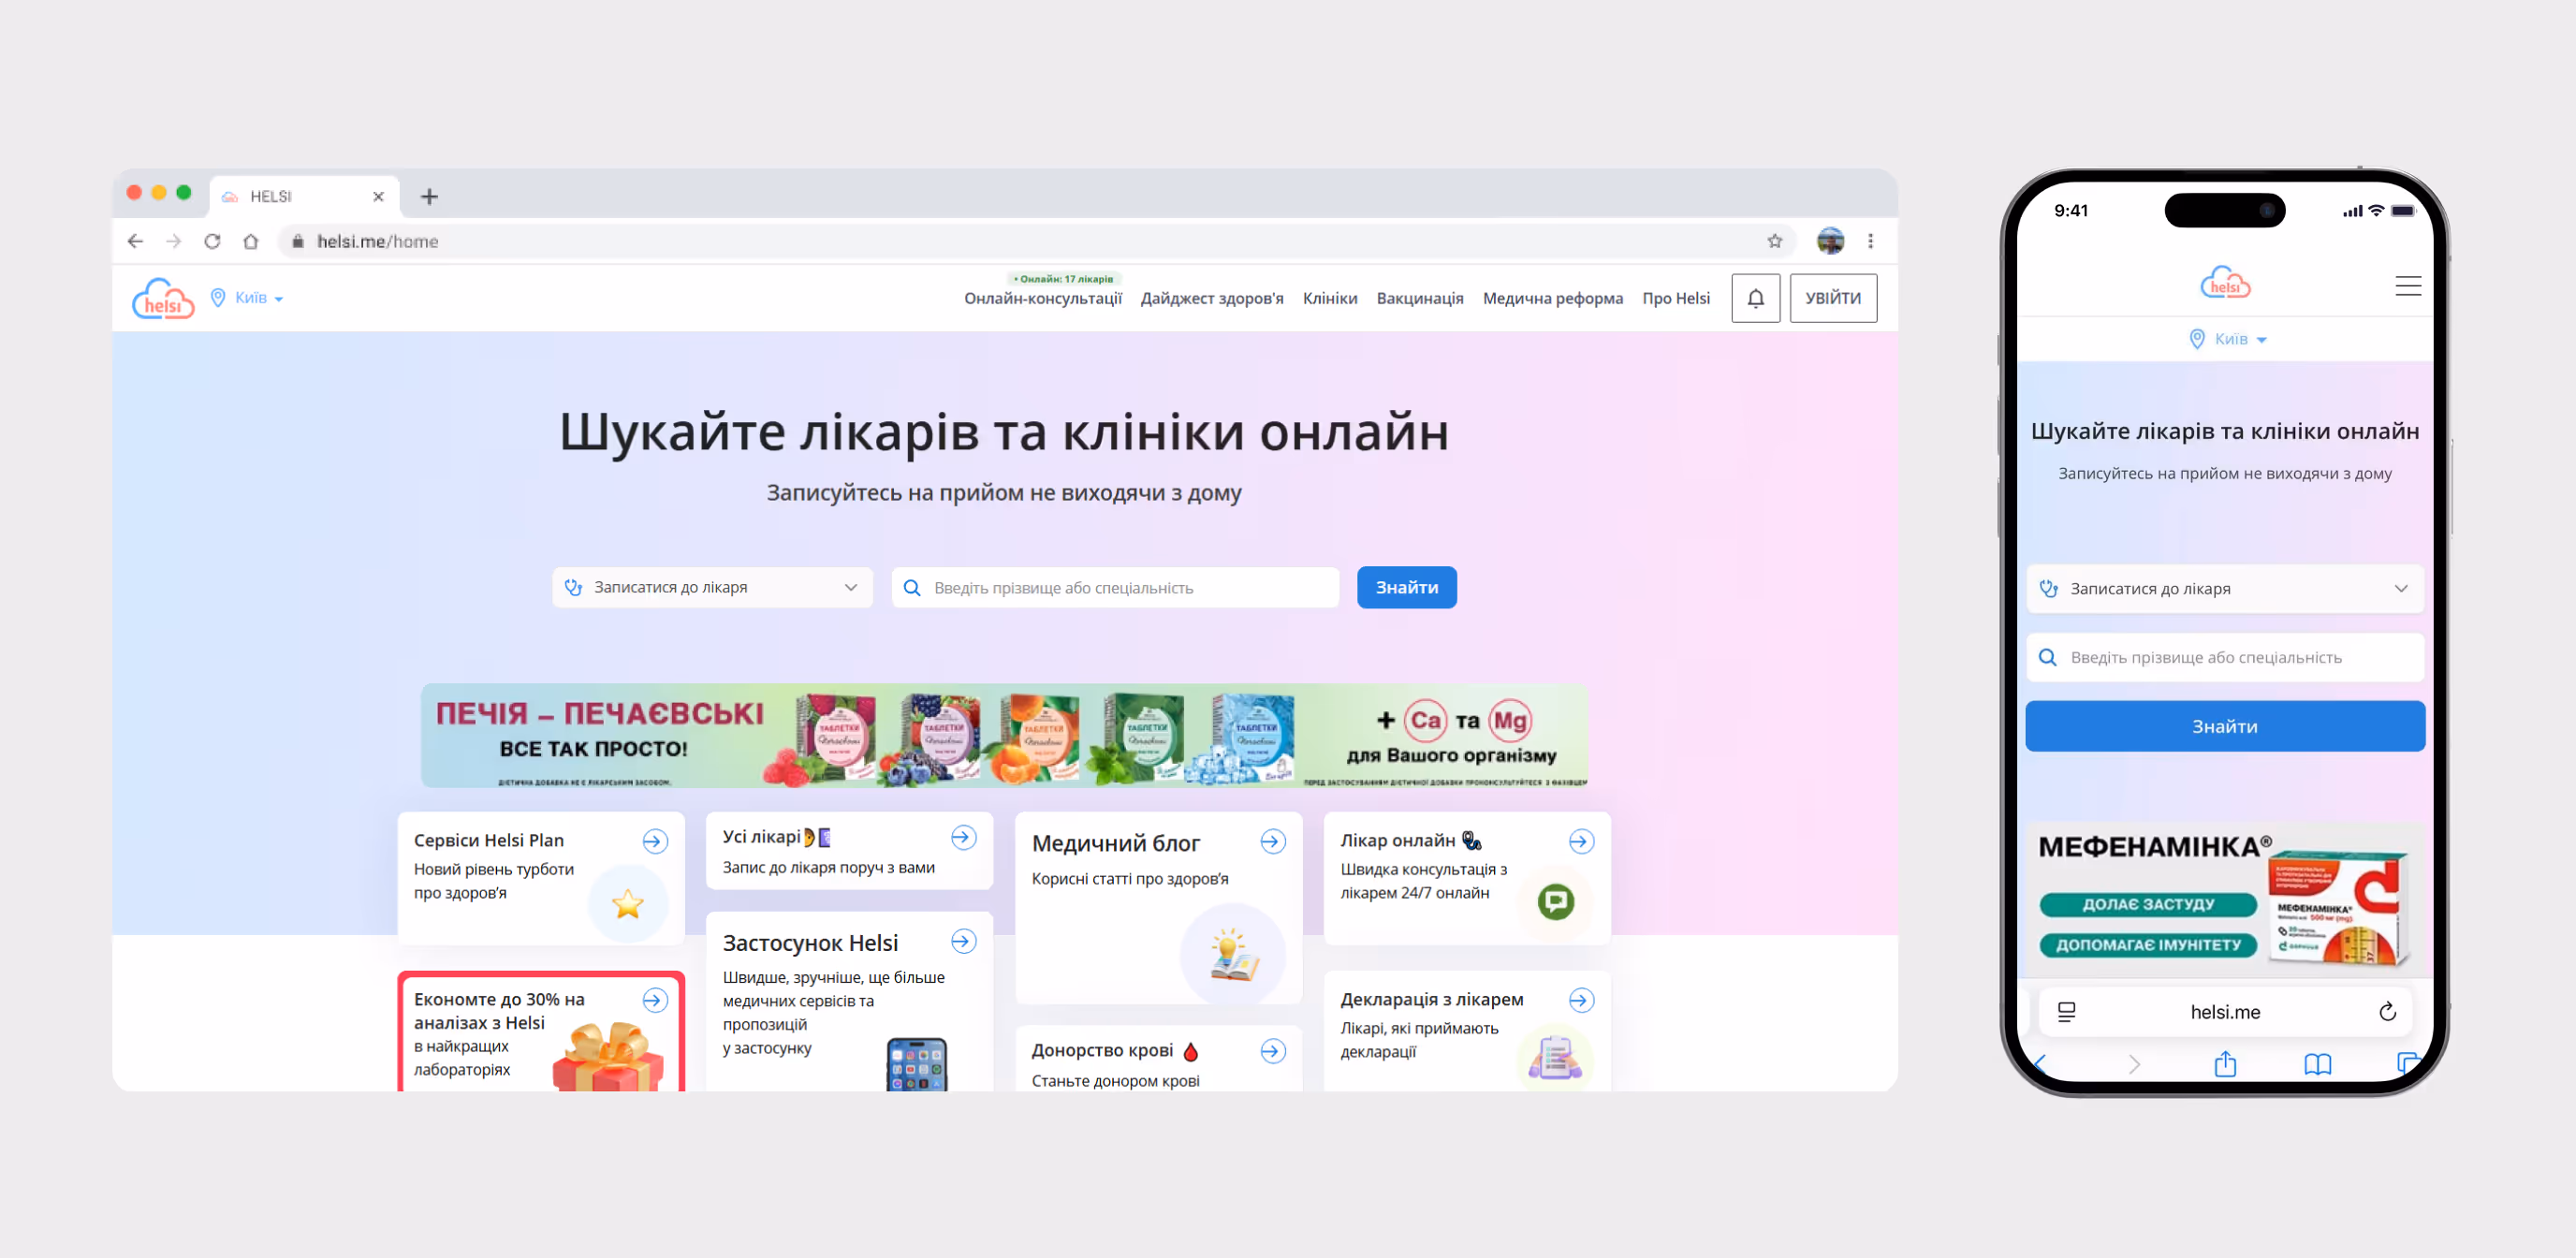Bookmark page with star icon in address bar
Screen dimensions: 2576x1258
(x=1774, y=241)
